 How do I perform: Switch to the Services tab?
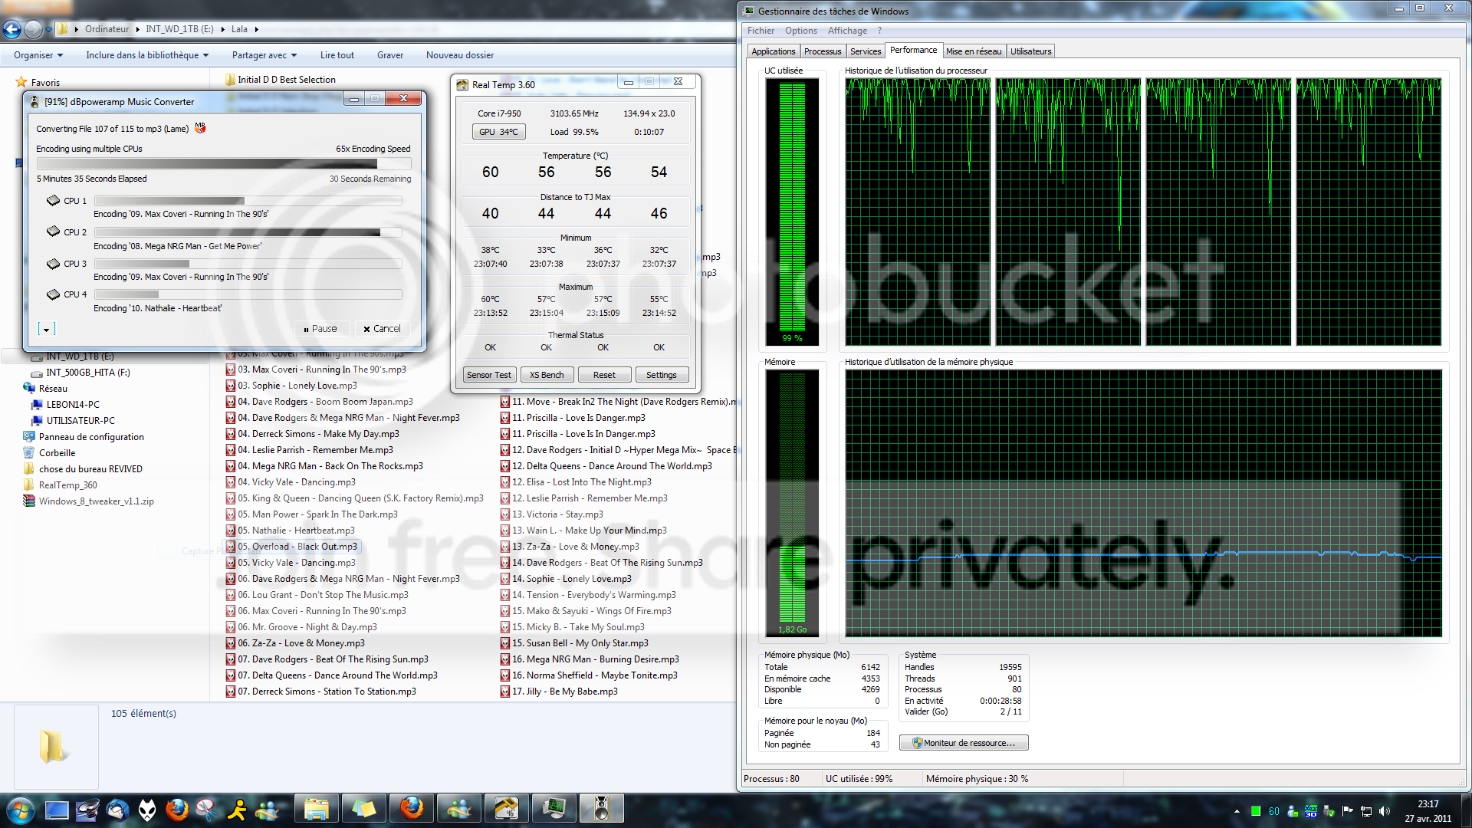[866, 51]
